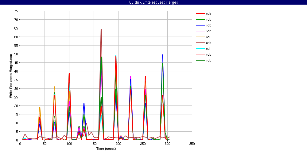This screenshot has height=155, width=307.
Task: Click the cyan sdh peak near 195 seconds
Action: 116,55
